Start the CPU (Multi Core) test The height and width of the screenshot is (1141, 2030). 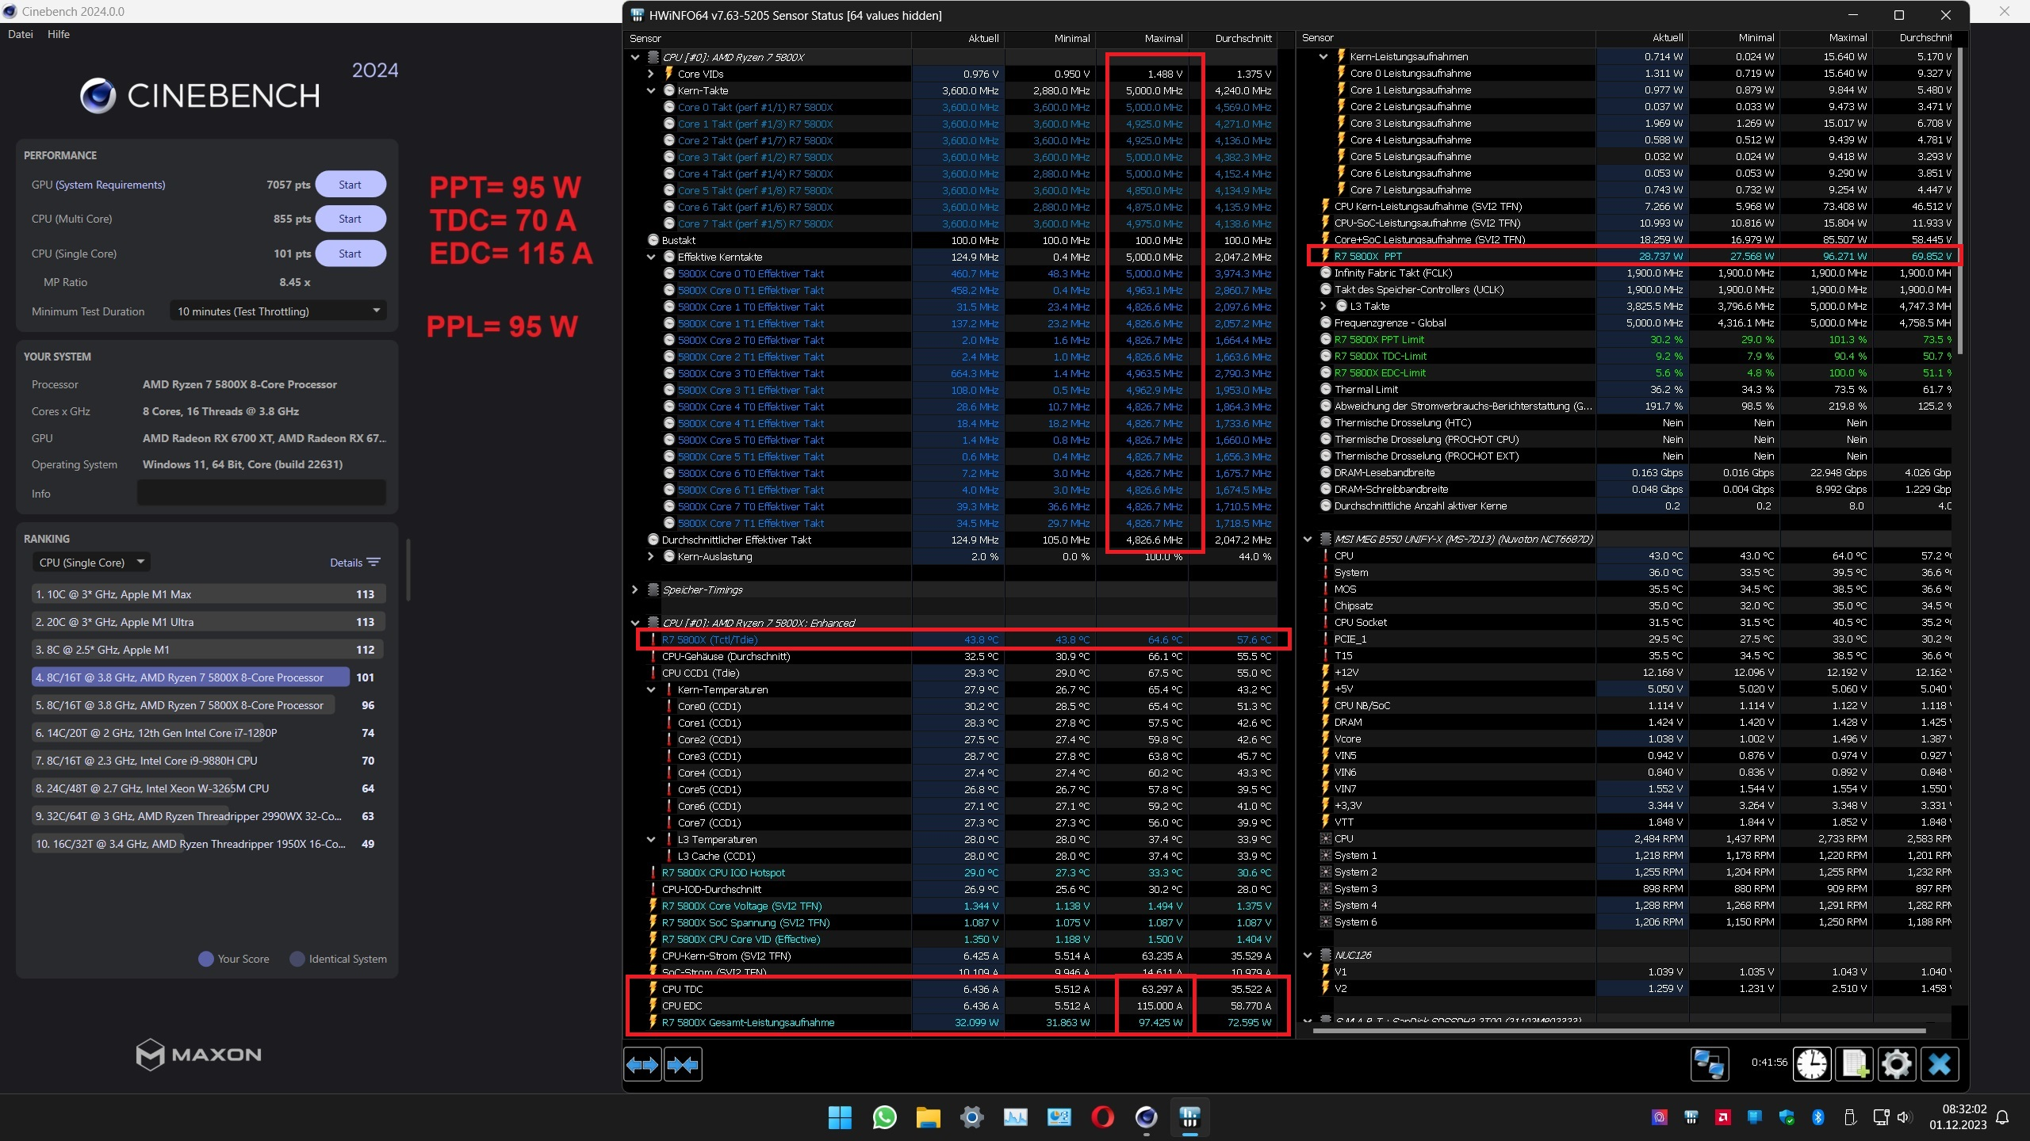click(x=350, y=219)
